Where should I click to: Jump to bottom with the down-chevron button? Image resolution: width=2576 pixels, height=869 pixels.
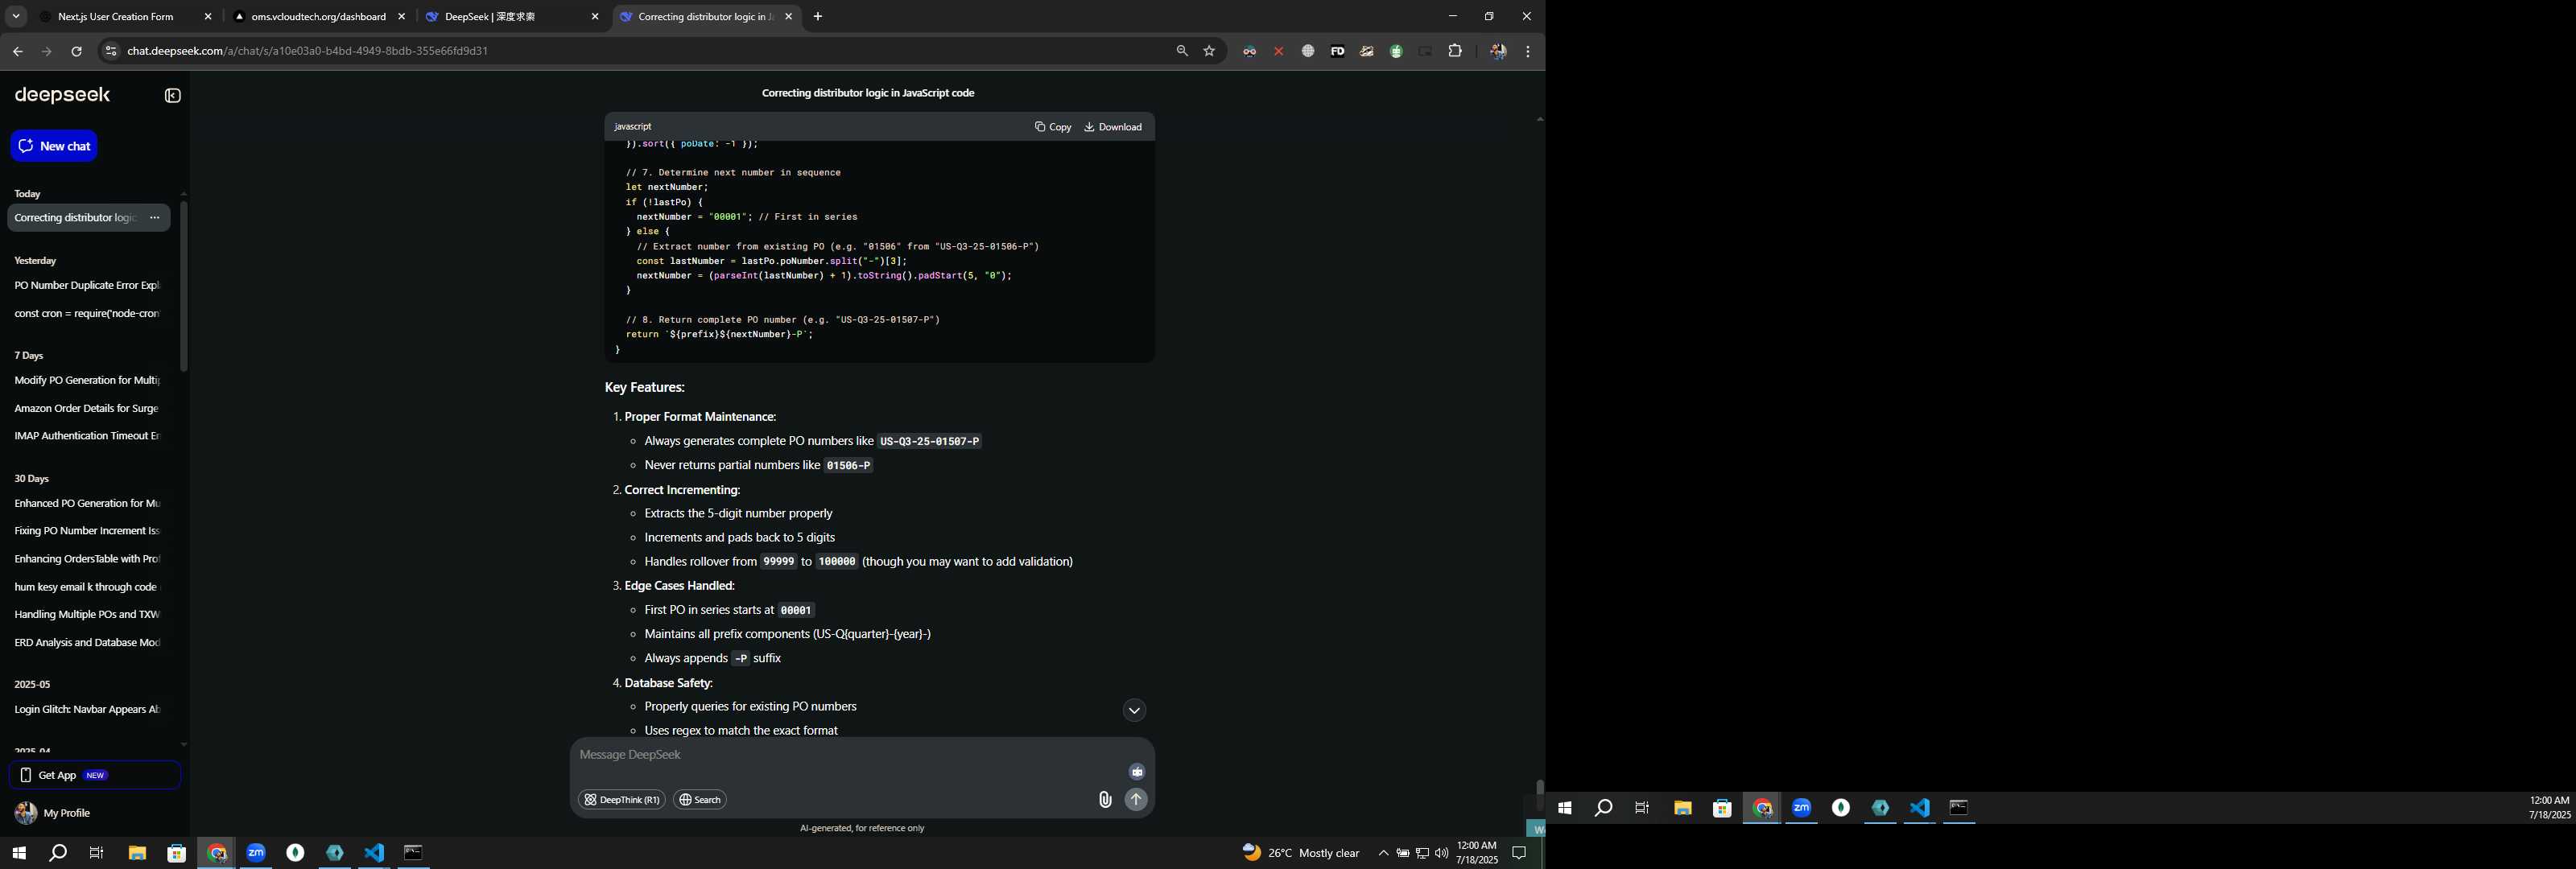click(1134, 711)
